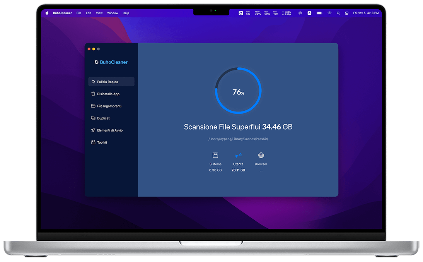Click the date and time in menu bar
This screenshot has height=262, width=423.
pos(366,13)
